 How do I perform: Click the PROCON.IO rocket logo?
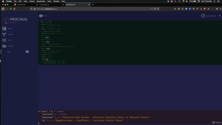point(6,20)
